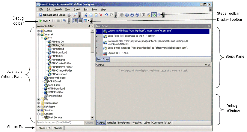This screenshot has width=247, height=132.
Task: Open the Insert menu
Action: coord(77,10)
